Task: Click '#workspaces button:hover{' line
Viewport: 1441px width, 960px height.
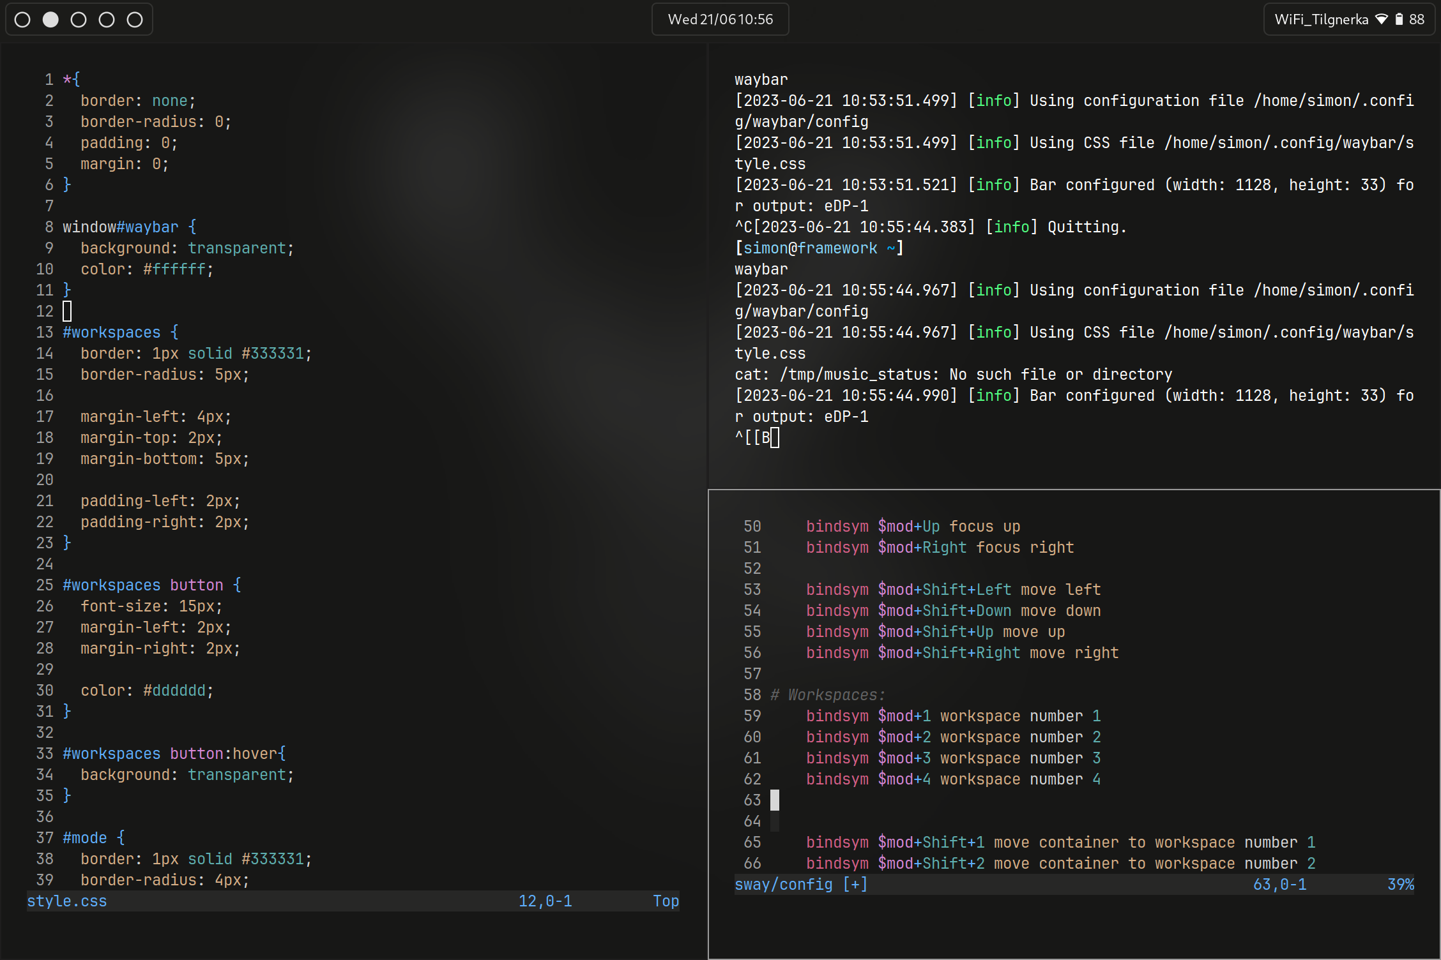Action: (x=174, y=754)
